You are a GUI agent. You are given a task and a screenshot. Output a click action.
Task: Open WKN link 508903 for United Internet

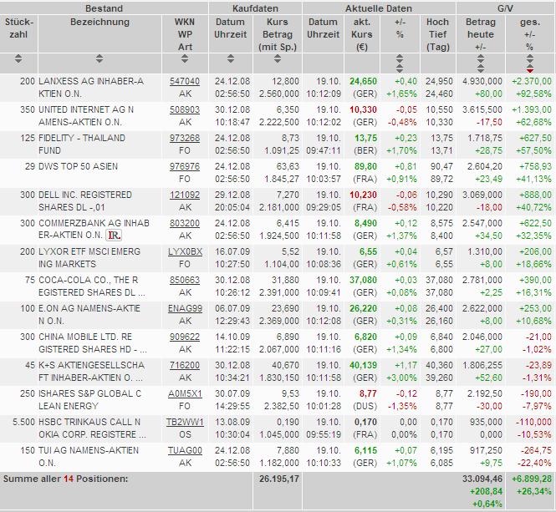pos(185,109)
